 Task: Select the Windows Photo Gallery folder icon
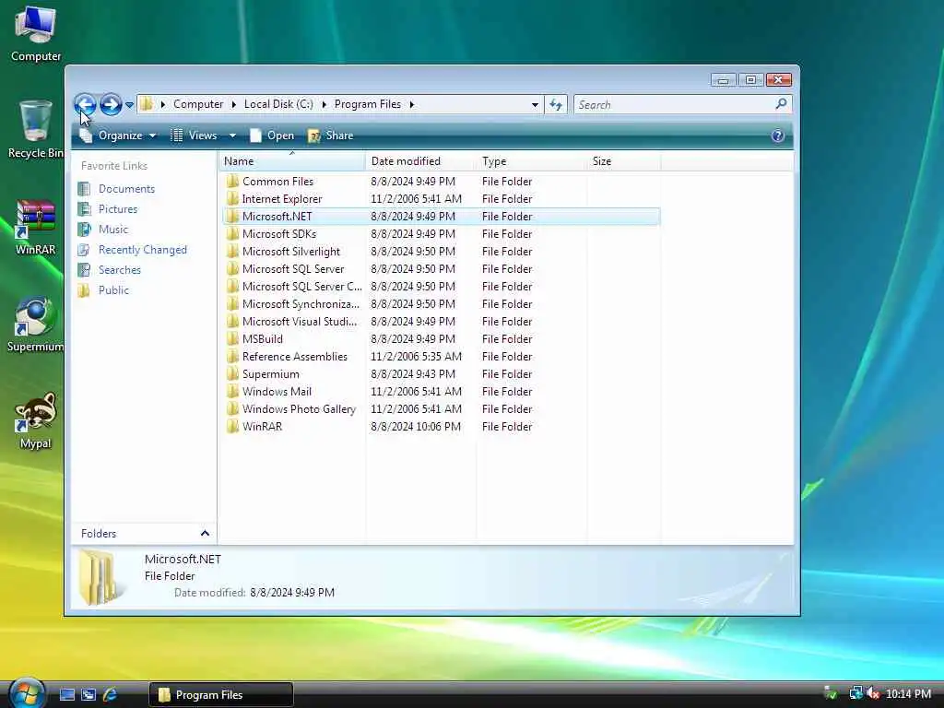click(x=233, y=408)
